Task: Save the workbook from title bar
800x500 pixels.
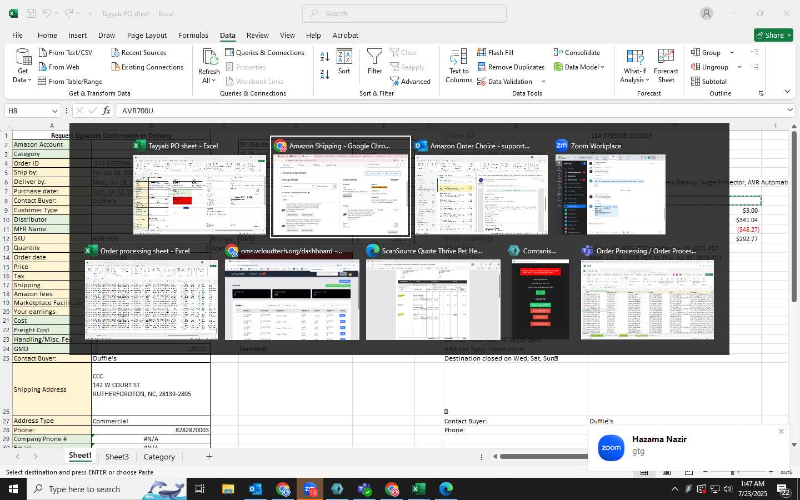Action: pyautogui.click(x=31, y=13)
